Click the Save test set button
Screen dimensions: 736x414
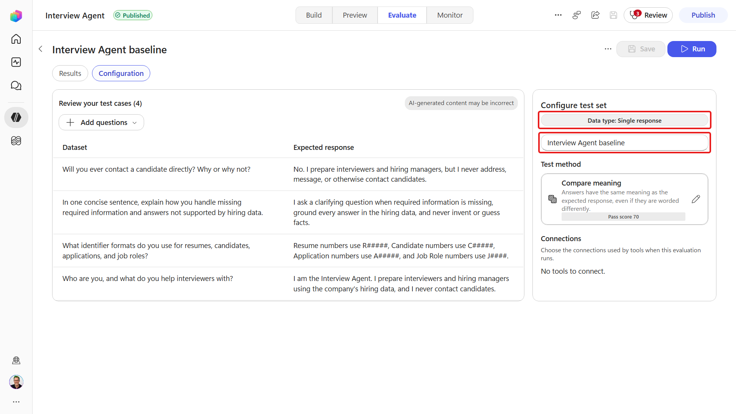[x=641, y=49]
